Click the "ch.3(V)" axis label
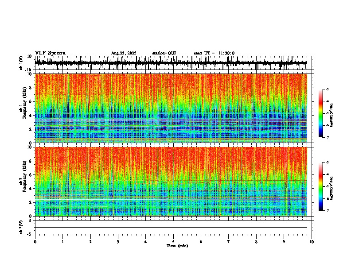351x271 pixels. 21,227
